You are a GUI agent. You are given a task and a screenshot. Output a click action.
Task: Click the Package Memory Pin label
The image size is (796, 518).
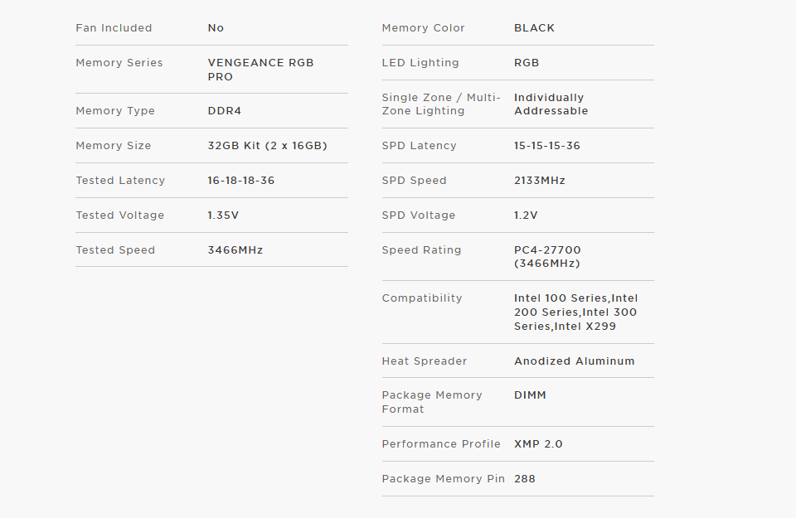coord(443,478)
